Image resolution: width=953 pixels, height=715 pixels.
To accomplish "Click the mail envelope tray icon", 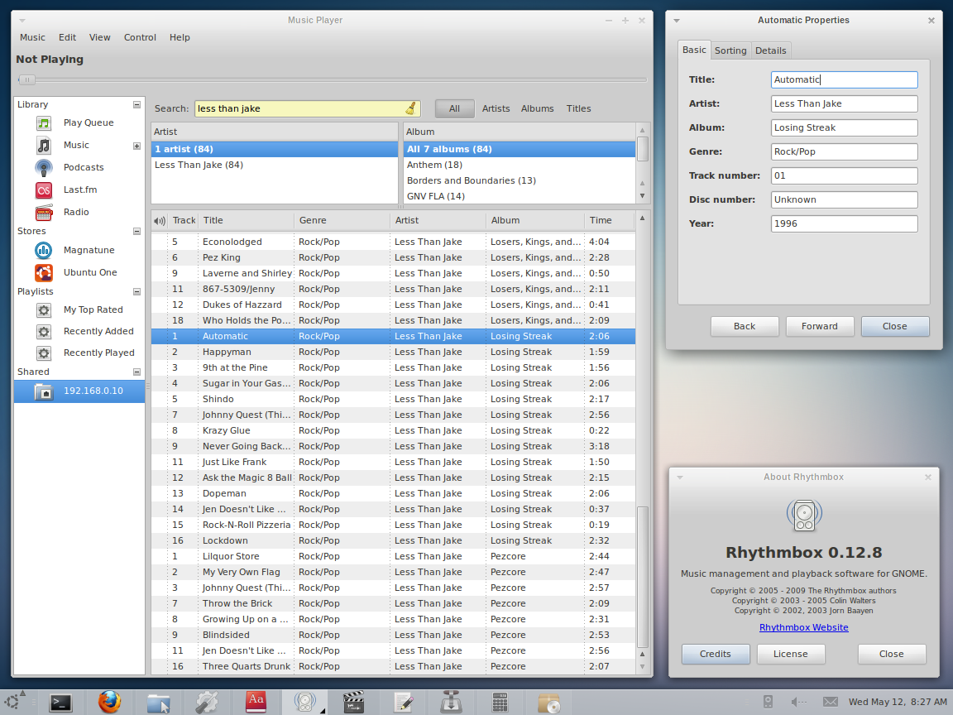I will (831, 703).
